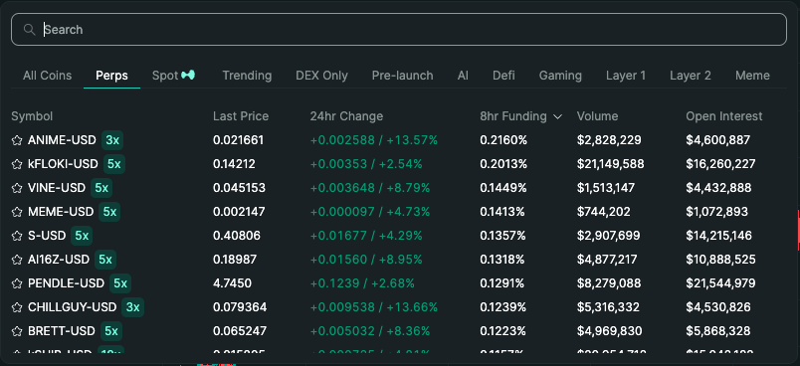Image resolution: width=800 pixels, height=366 pixels.
Task: Click the icon beside the Spot tab label
Action: pyautogui.click(x=188, y=76)
